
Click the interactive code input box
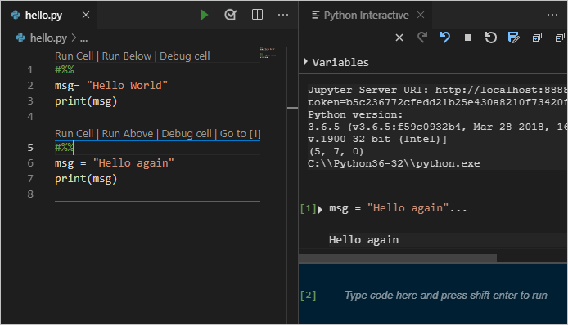445,296
